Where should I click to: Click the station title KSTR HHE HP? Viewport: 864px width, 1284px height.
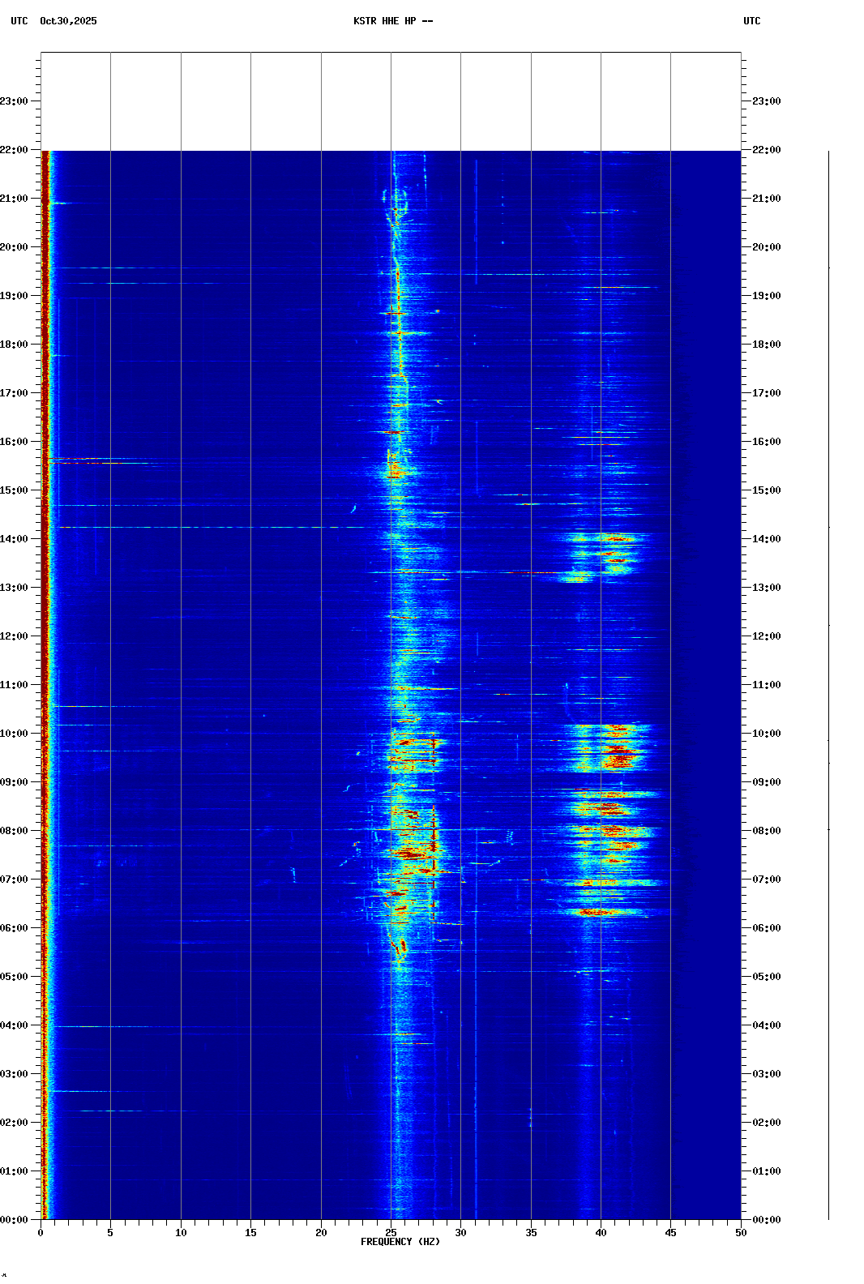(x=392, y=21)
